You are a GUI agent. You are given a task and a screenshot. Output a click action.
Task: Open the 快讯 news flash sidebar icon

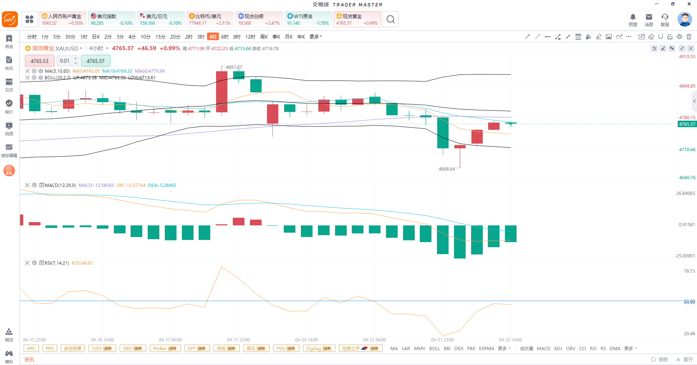pos(9,63)
